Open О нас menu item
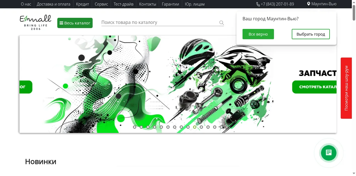This screenshot has height=176, width=356. (26, 4)
